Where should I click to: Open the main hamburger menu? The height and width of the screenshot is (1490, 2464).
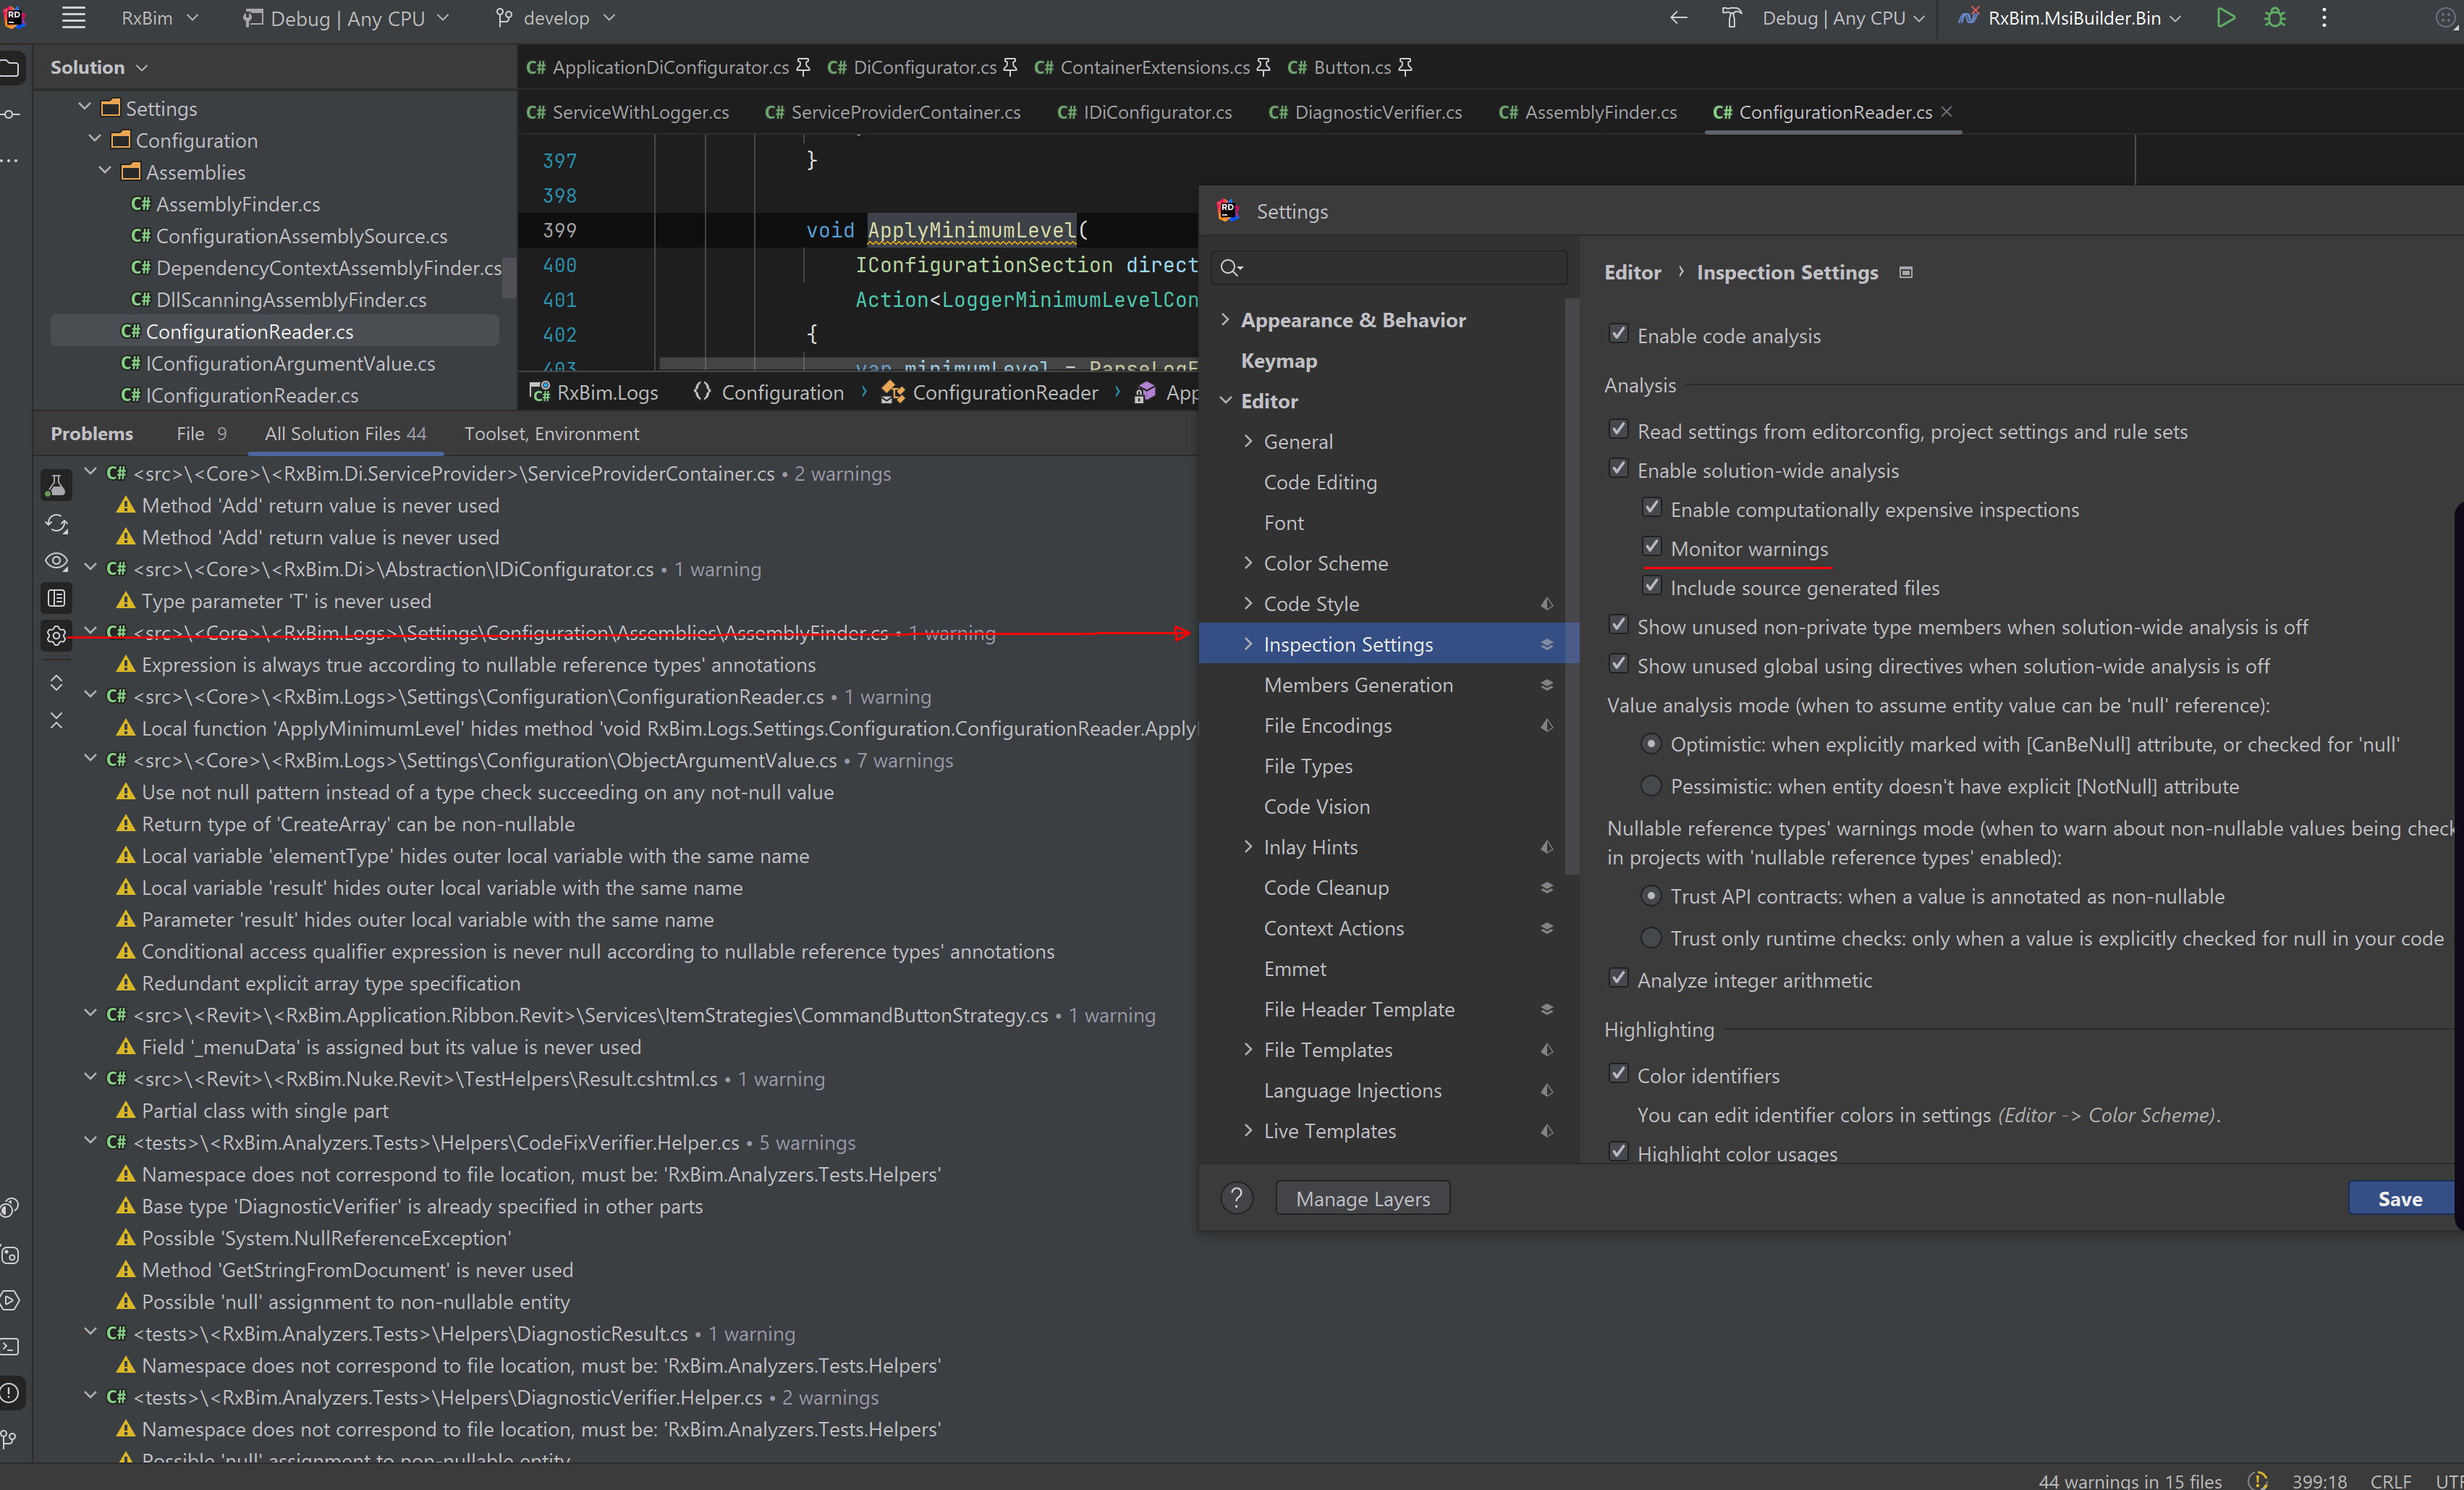click(x=73, y=17)
